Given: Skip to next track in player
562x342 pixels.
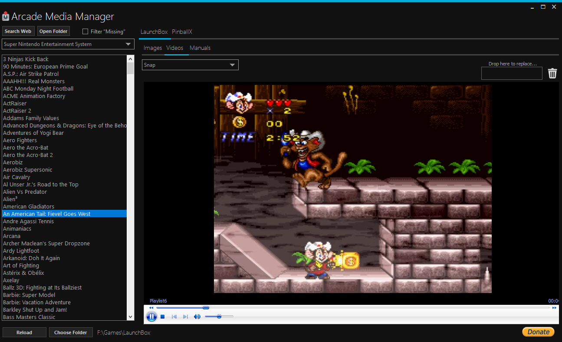Looking at the screenshot, I should tap(185, 317).
